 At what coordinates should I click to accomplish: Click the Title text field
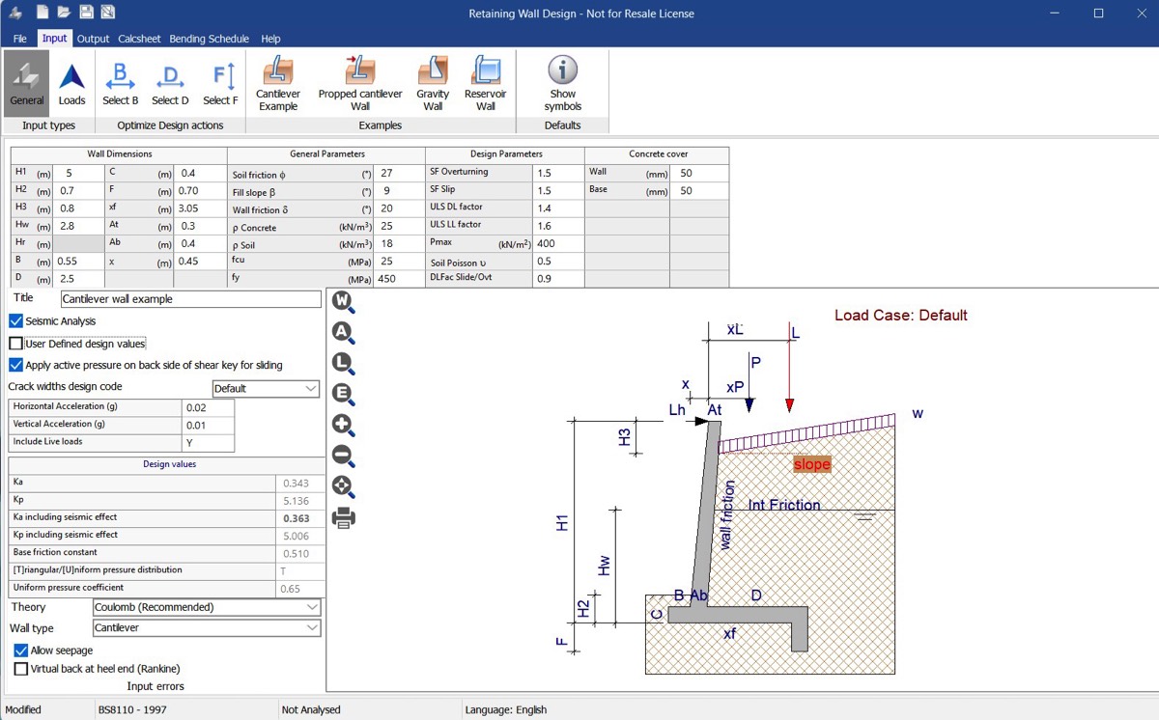point(190,299)
